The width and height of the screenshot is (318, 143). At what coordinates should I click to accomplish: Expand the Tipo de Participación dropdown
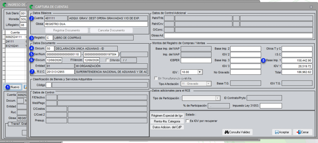tap(217, 98)
